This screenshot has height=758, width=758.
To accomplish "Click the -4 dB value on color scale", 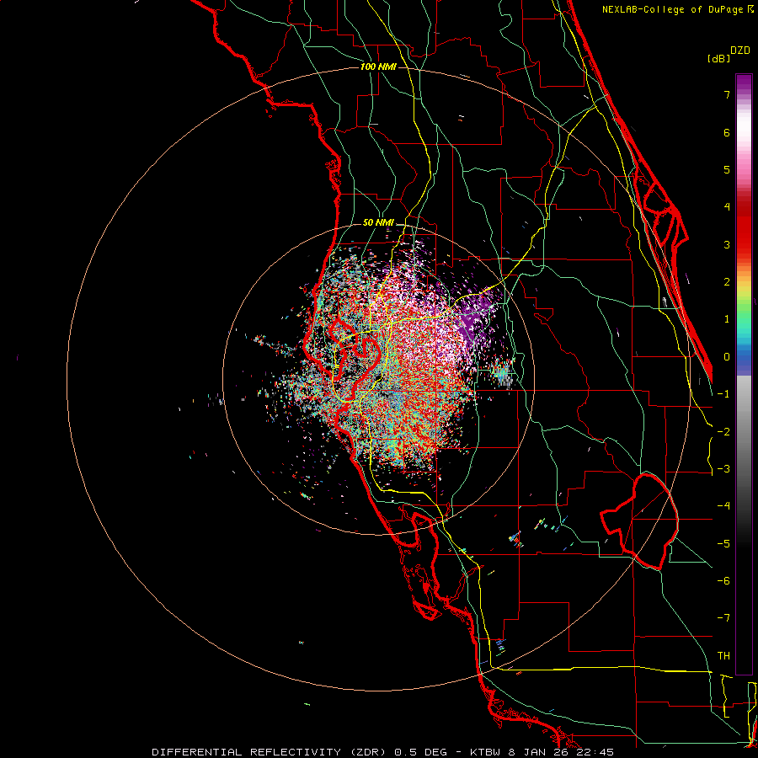I will (723, 506).
